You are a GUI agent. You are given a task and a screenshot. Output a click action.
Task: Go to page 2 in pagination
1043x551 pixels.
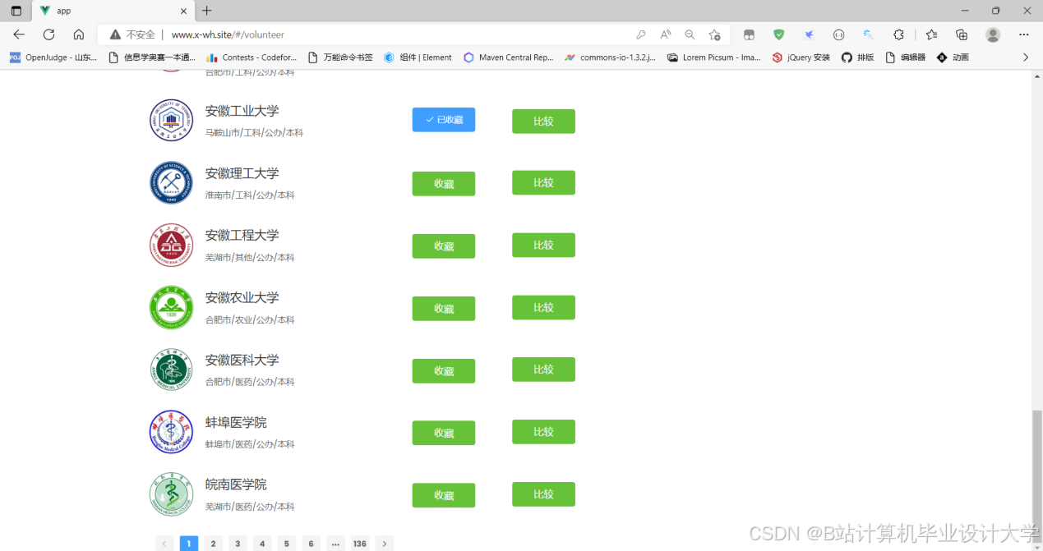click(x=213, y=544)
